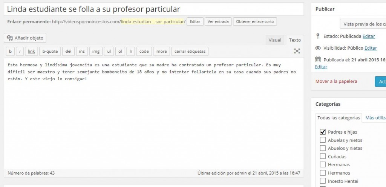Viewport: 386px width, 187px height.
Task: Insert an image with the img button
Action: [x=96, y=51]
